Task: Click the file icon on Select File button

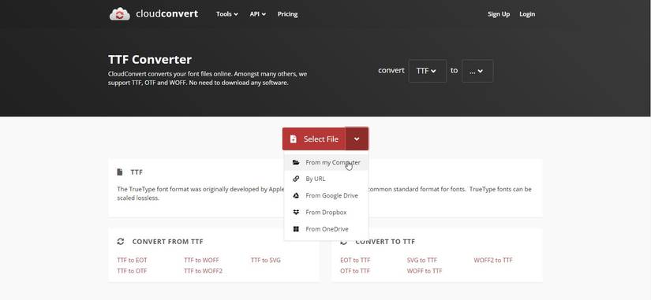Action: pos(293,139)
